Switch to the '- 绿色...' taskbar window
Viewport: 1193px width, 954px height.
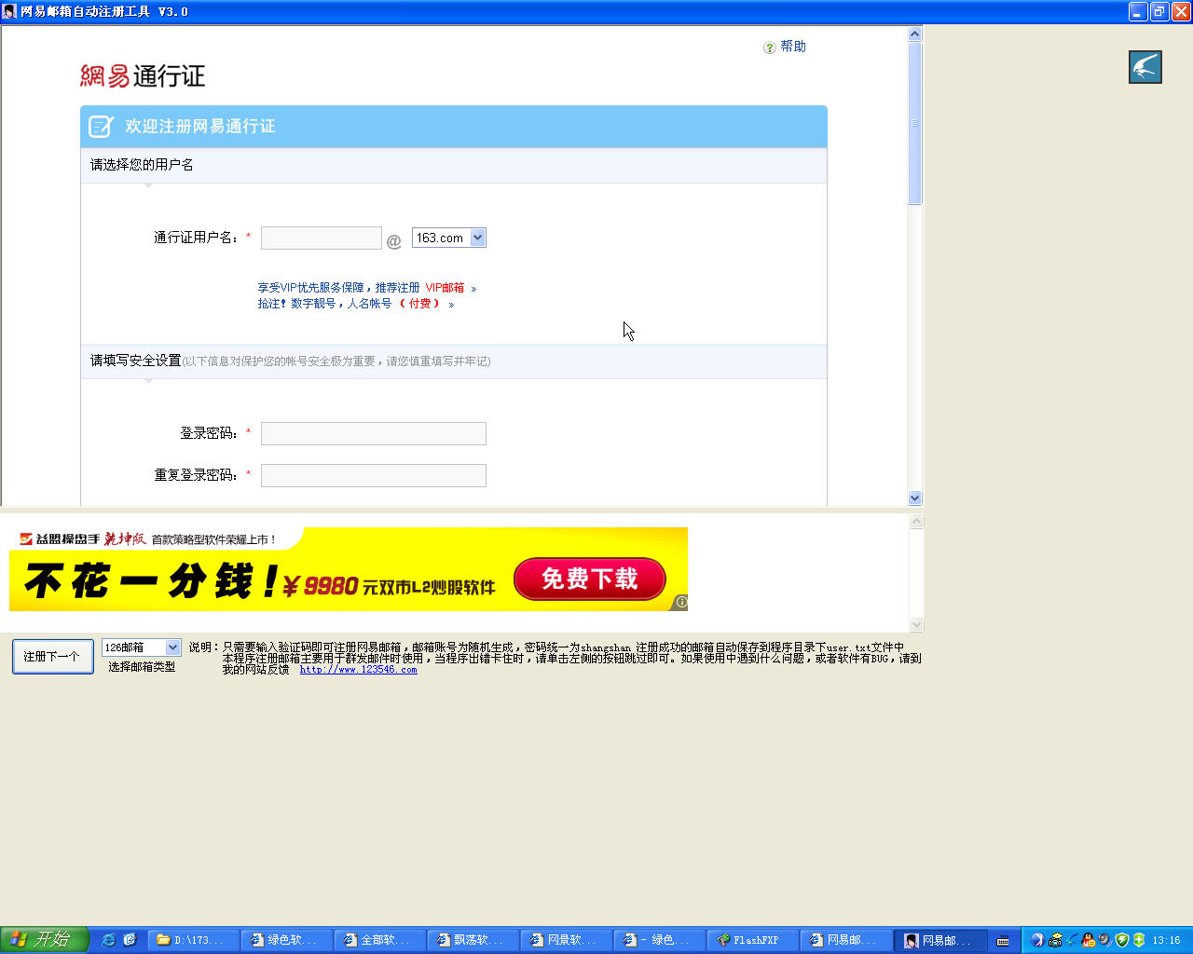[660, 940]
